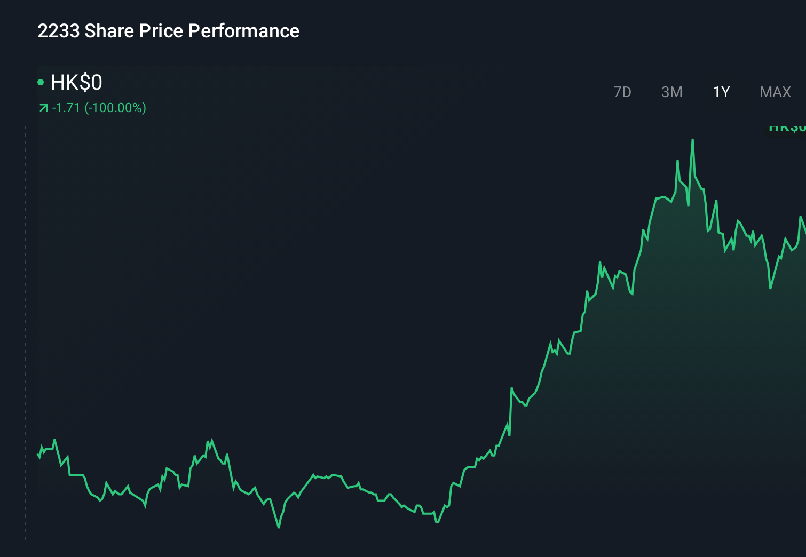Switch to the 7D time range
Image resolution: width=806 pixels, height=557 pixels.
tap(622, 92)
